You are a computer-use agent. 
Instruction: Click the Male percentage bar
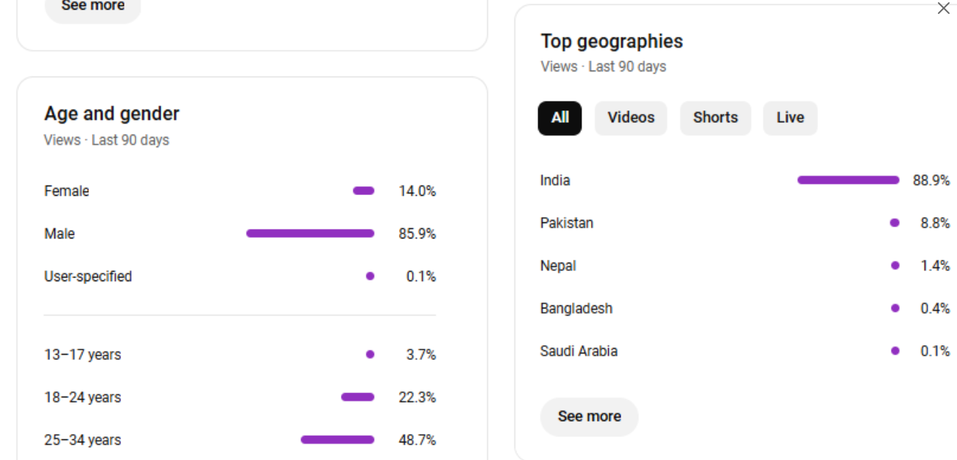[x=310, y=233]
